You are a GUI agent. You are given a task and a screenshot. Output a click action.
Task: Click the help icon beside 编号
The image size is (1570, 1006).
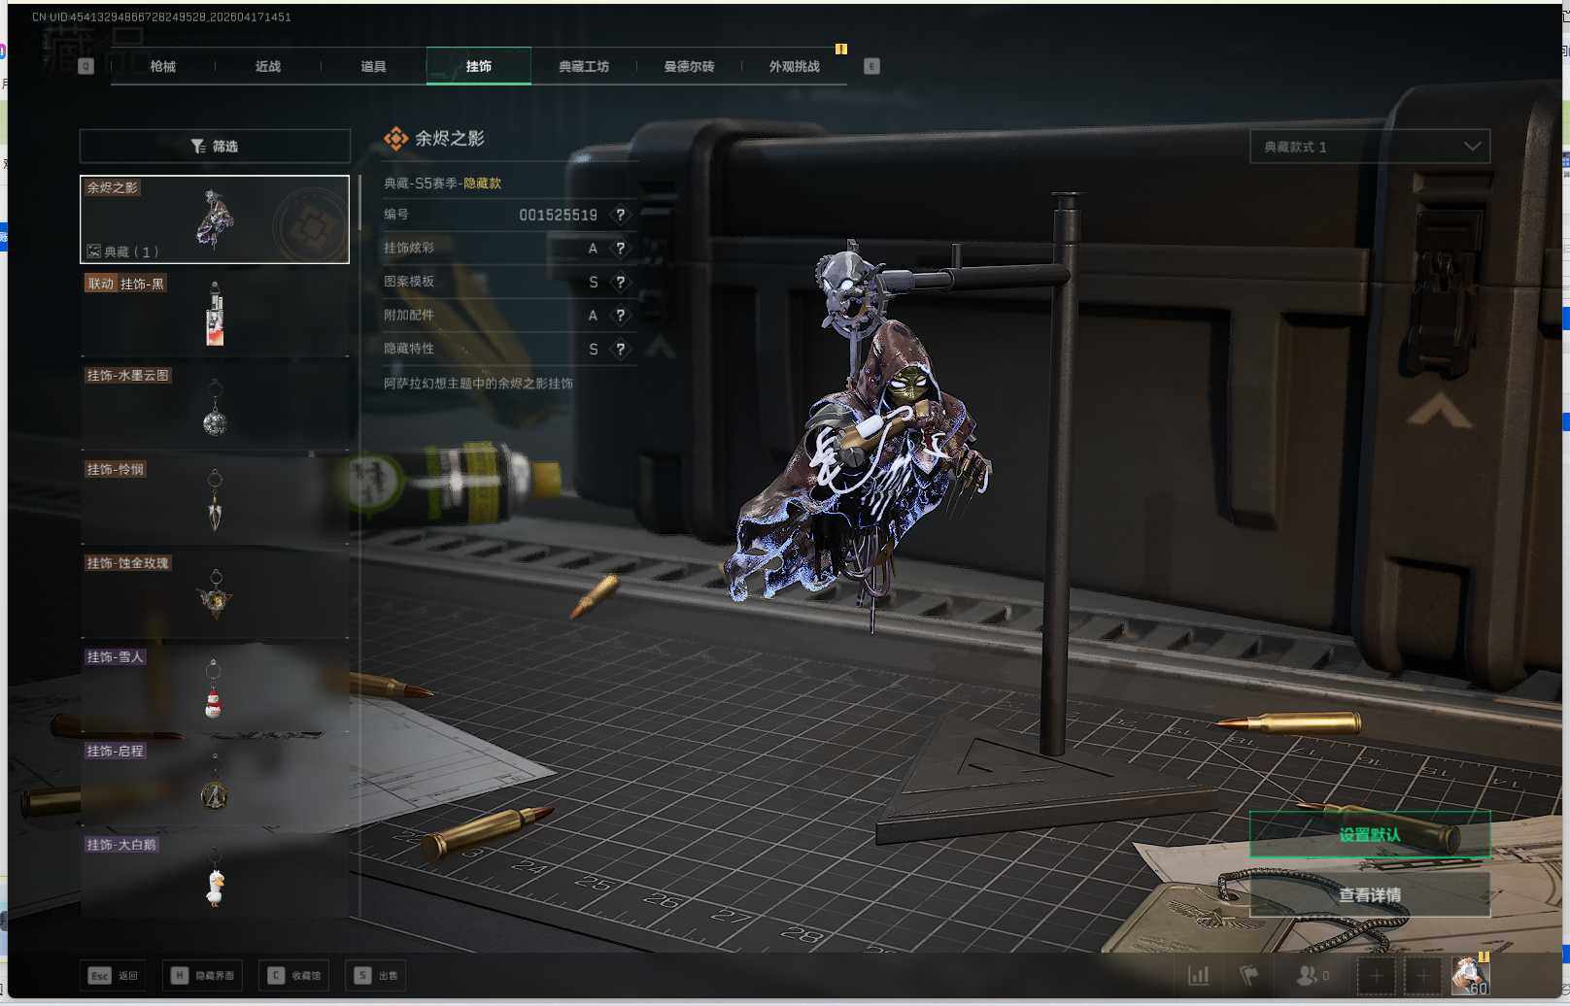[620, 215]
